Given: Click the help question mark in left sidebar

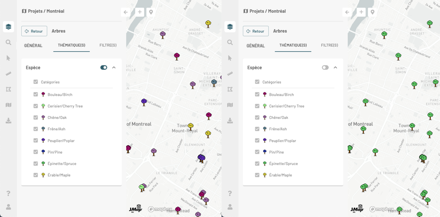Looking at the screenshot, I should tap(8, 193).
